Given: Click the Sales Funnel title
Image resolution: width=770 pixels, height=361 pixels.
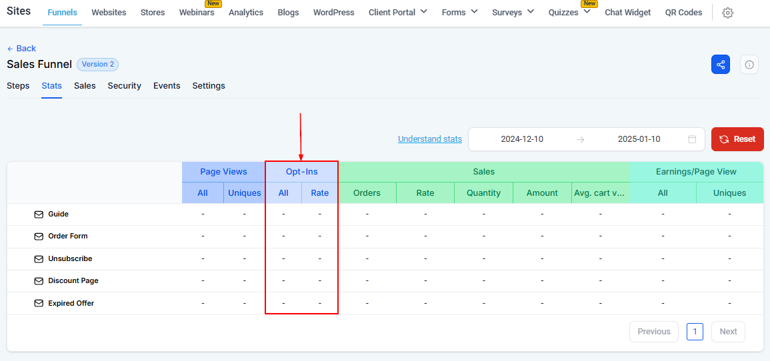Looking at the screenshot, I should (x=39, y=64).
